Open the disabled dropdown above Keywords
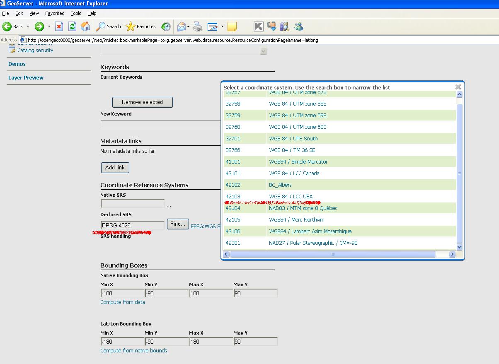The image size is (499, 364). coord(263,51)
